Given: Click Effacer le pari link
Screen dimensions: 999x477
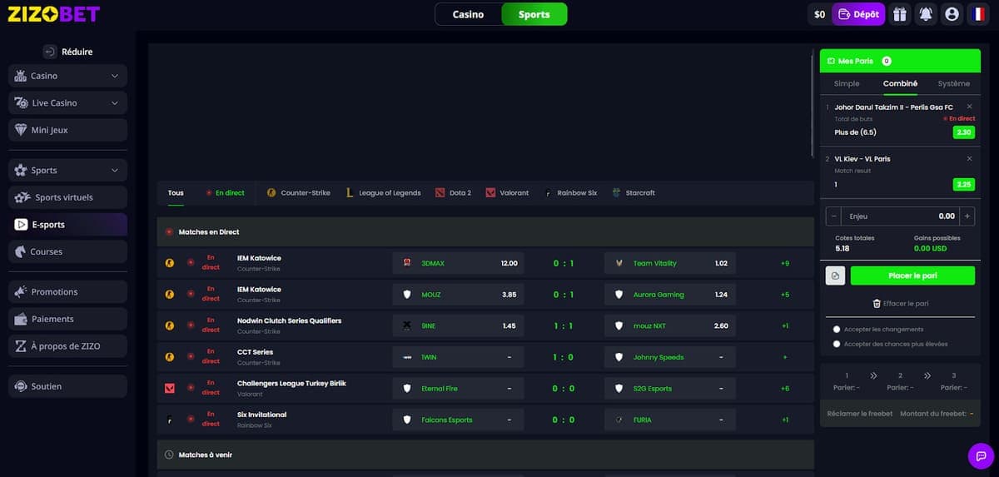Looking at the screenshot, I should (x=899, y=304).
